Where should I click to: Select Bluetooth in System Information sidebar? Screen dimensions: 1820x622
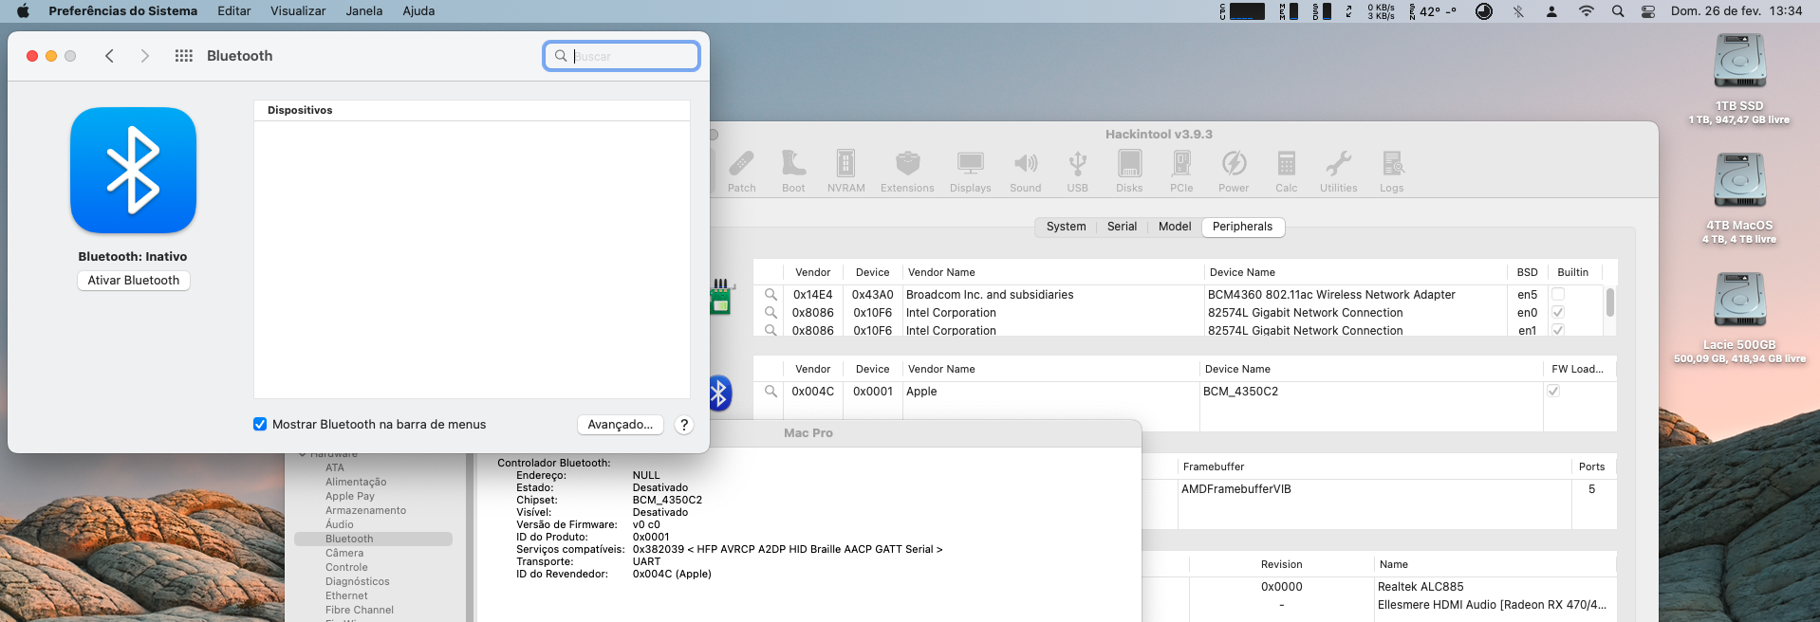pos(373,539)
